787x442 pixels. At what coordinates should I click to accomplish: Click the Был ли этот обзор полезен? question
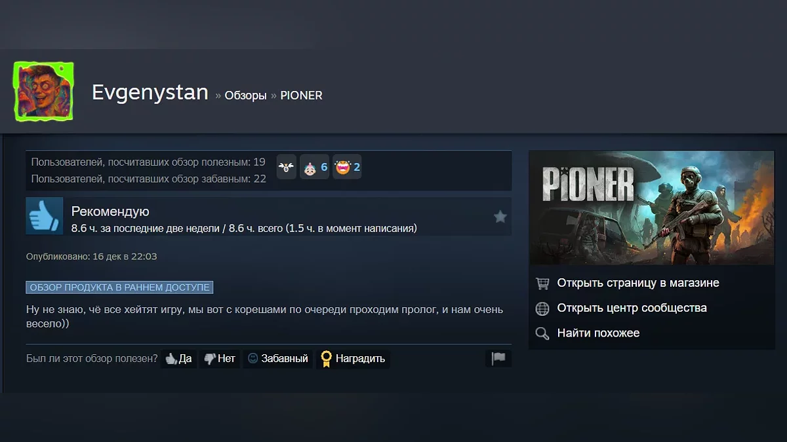(x=92, y=359)
